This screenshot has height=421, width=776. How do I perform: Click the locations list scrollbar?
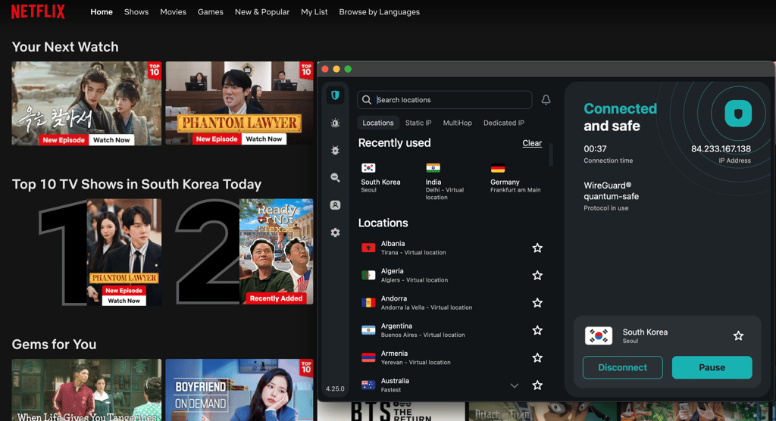point(551,155)
